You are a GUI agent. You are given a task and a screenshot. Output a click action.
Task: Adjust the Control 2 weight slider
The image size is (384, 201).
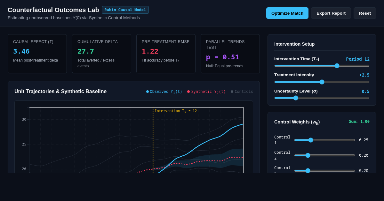pos(324,155)
